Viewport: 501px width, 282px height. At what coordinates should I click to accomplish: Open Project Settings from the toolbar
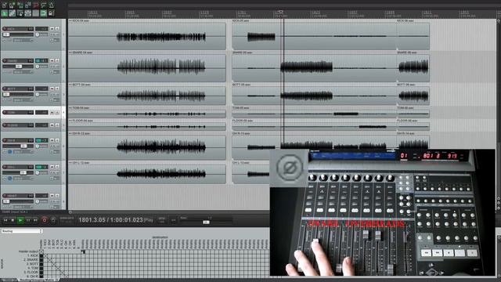28,5
